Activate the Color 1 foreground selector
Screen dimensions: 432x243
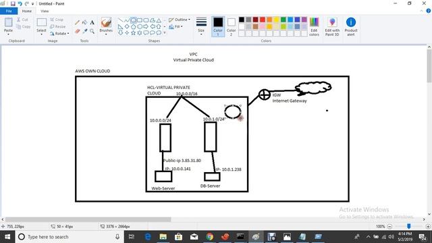(x=217, y=26)
